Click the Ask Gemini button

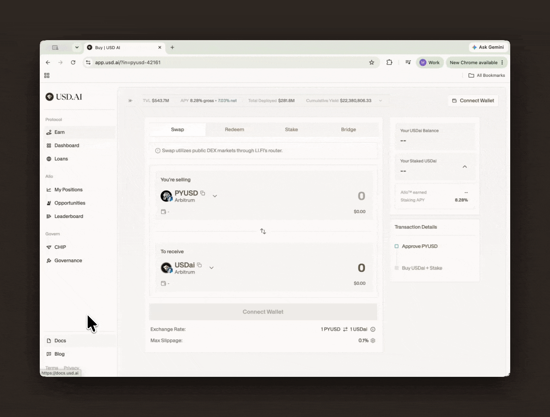(x=488, y=47)
